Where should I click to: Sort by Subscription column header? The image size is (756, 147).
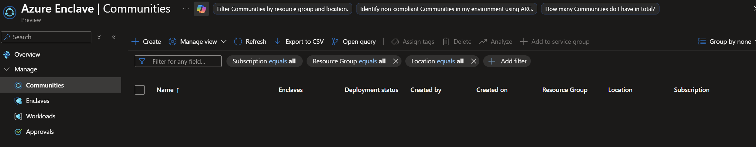click(692, 90)
